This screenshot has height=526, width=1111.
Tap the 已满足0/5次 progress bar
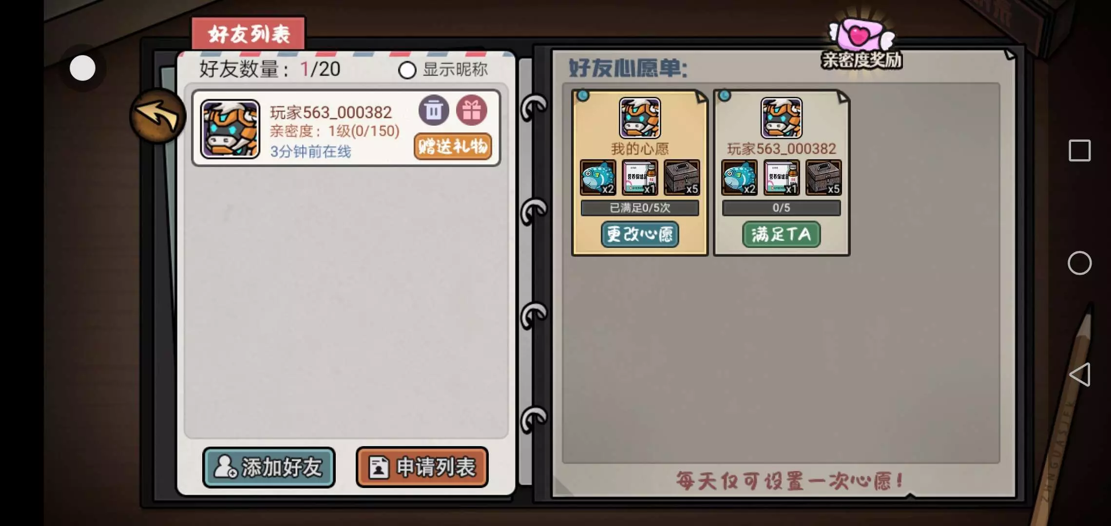click(x=640, y=208)
